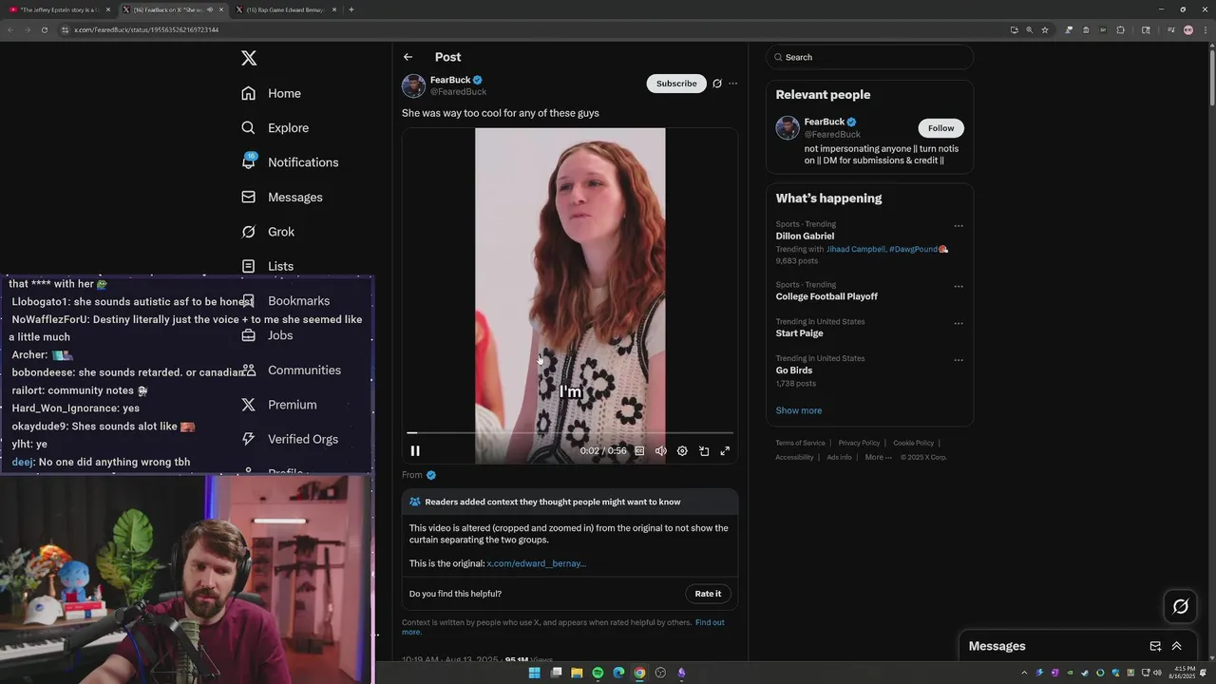Open the post's three-dot more menu
This screenshot has width=1216, height=684.
pyautogui.click(x=732, y=84)
